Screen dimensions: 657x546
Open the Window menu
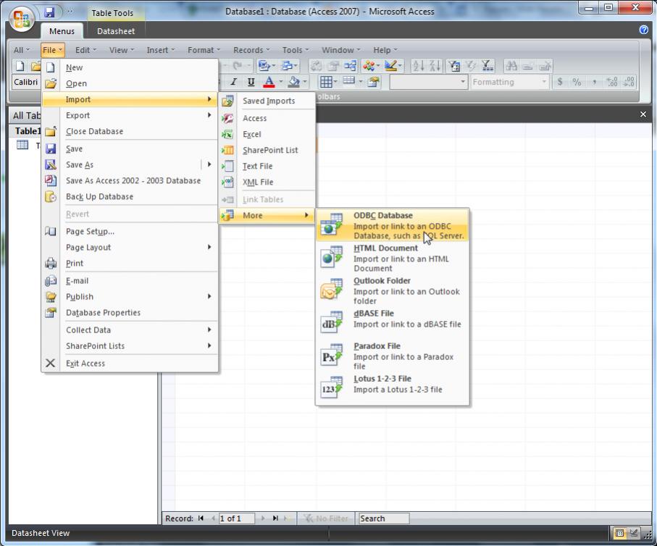point(340,50)
